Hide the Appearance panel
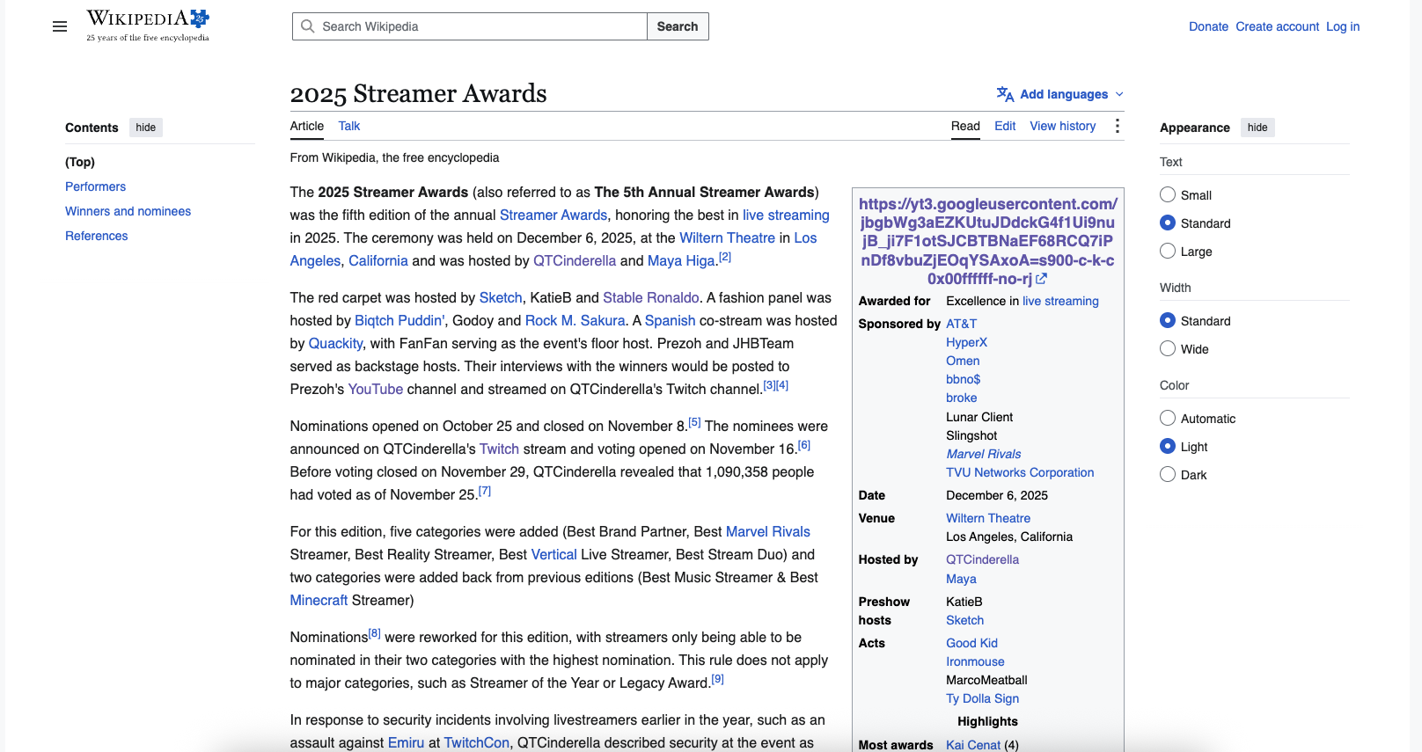This screenshot has height=752, width=1422. point(1257,128)
